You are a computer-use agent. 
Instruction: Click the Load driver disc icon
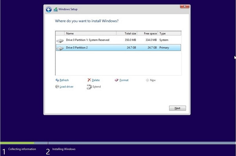[x=57, y=87]
